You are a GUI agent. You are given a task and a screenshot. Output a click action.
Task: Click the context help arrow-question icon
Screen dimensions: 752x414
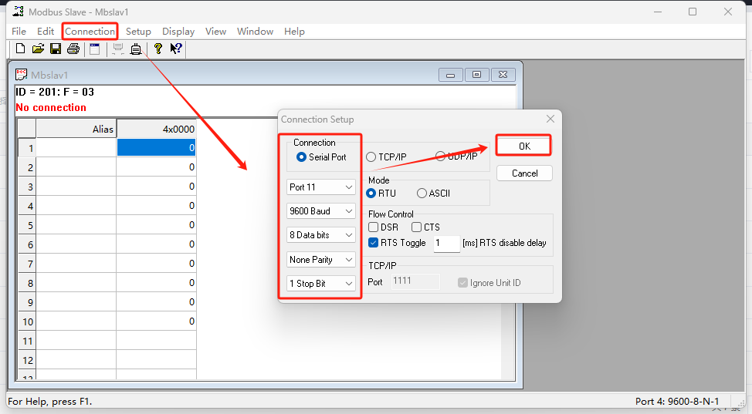[x=175, y=49]
